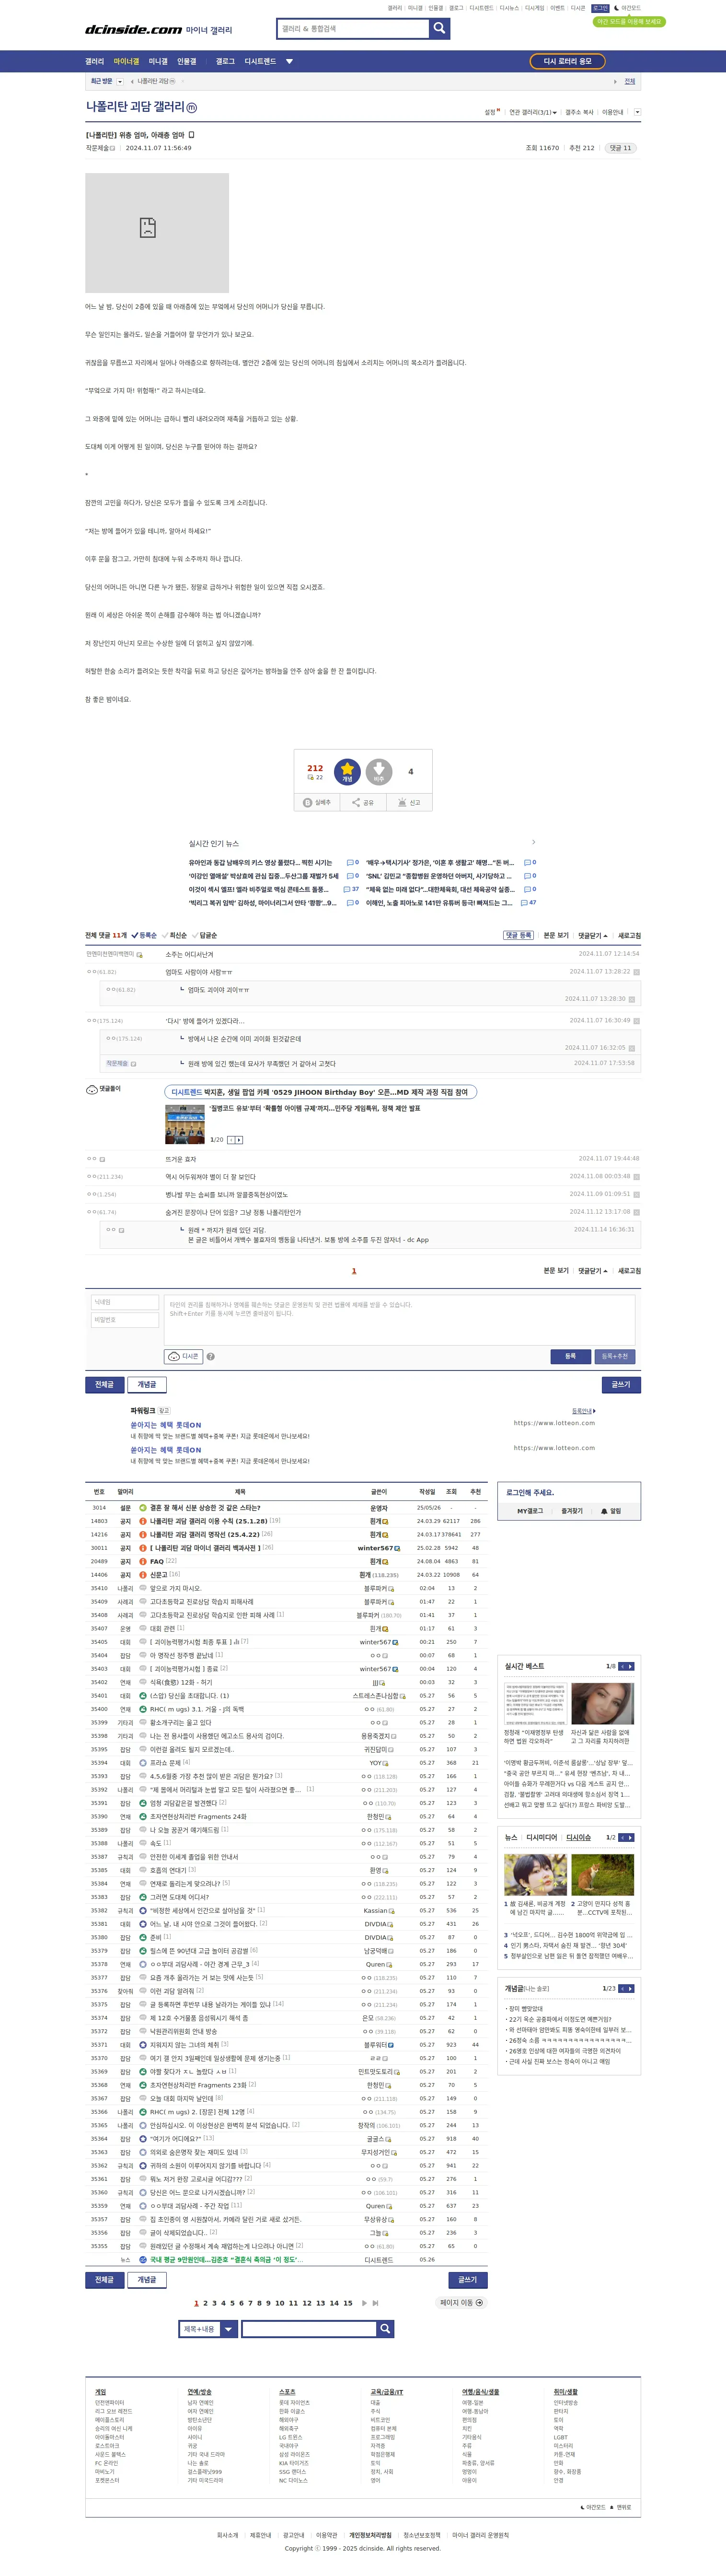Select the 개념글 tab above the post list
The width and height of the screenshot is (726, 2576).
tap(146, 1384)
